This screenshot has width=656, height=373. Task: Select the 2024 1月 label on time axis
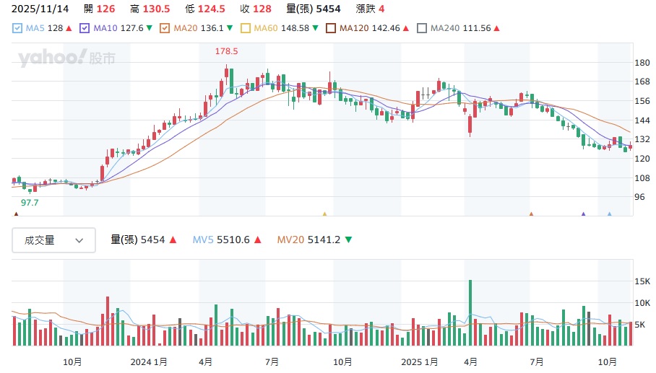pos(149,361)
